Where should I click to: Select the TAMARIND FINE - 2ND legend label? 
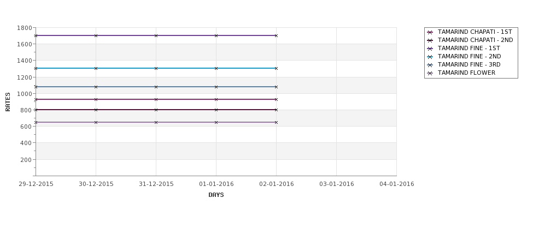click(469, 57)
